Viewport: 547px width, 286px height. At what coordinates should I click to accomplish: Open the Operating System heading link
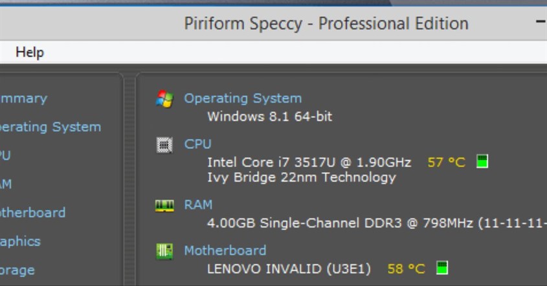[x=243, y=98]
